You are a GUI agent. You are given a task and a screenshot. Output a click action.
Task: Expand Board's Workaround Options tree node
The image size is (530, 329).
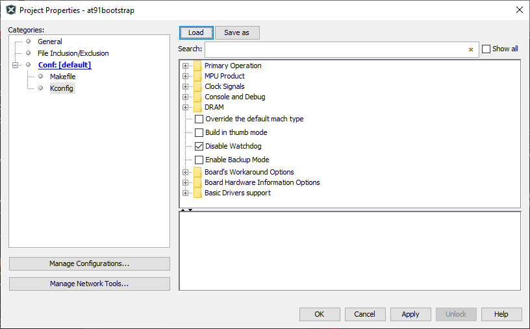pos(186,172)
